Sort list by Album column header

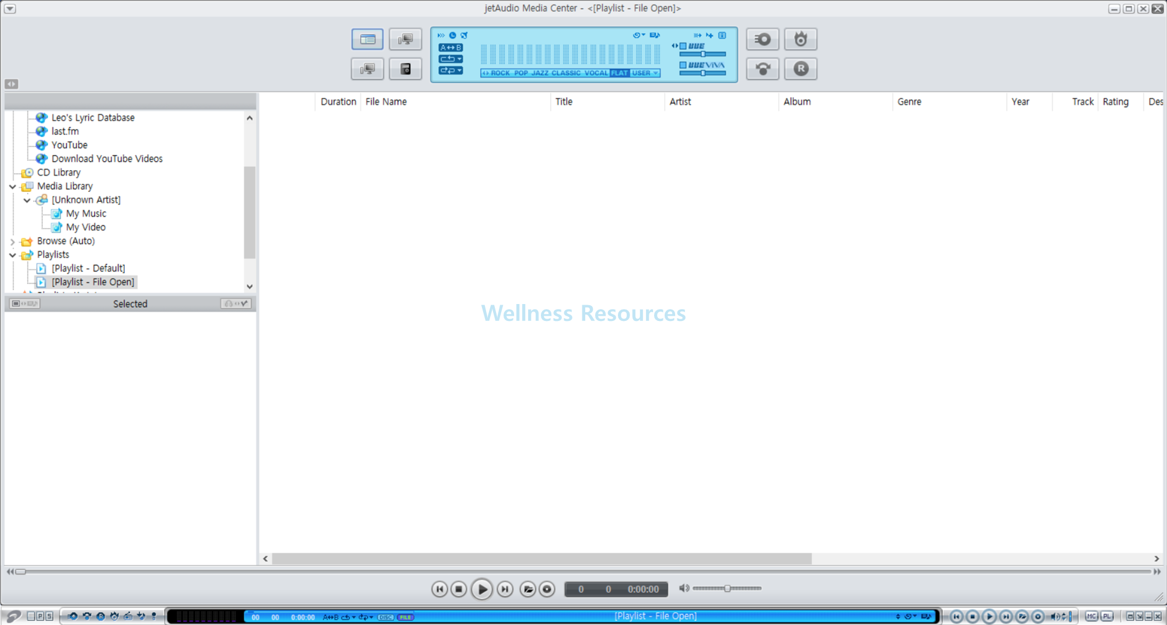coord(836,102)
